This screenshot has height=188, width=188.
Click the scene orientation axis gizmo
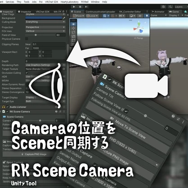pos(139,28)
